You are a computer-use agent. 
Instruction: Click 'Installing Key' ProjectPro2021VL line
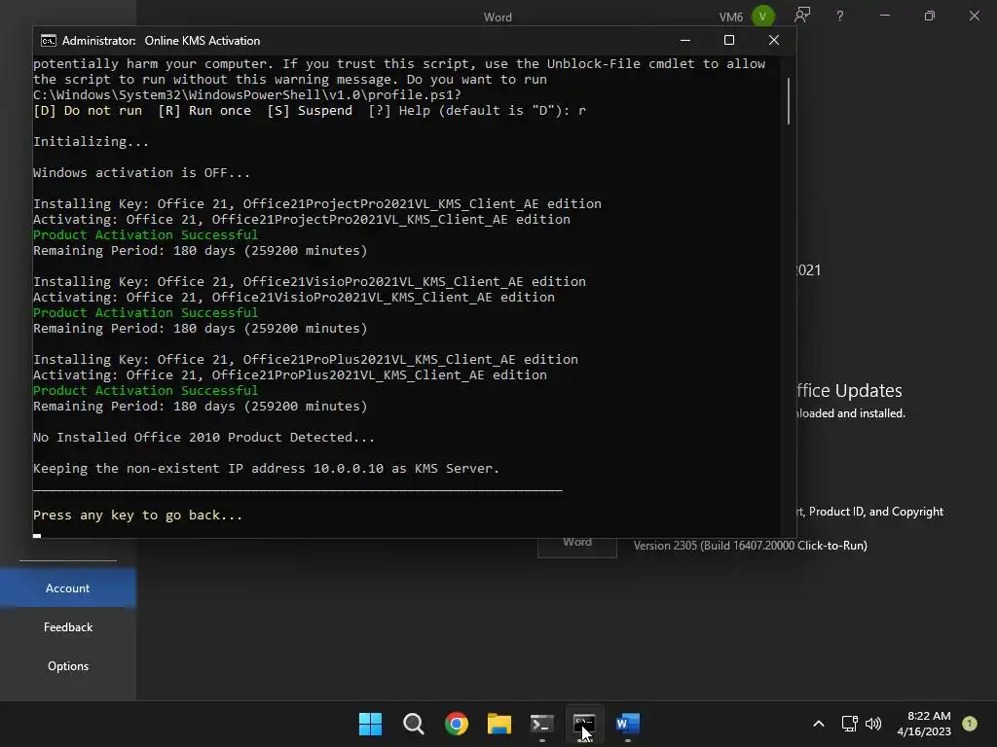[317, 204]
